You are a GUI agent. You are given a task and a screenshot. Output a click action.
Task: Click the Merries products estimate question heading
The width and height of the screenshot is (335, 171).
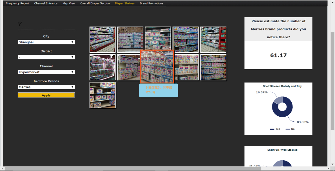(x=278, y=29)
